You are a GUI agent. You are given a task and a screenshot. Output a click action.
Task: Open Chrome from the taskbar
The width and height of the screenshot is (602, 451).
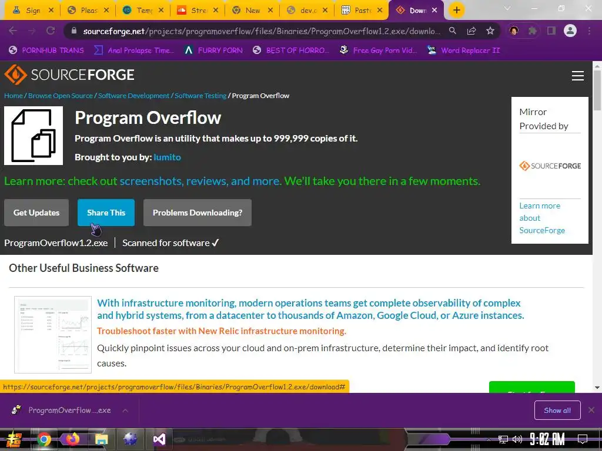pos(44,439)
